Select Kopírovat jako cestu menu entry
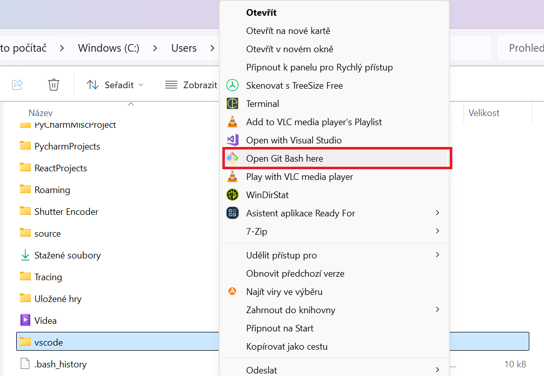This screenshot has height=376, width=544. click(287, 347)
